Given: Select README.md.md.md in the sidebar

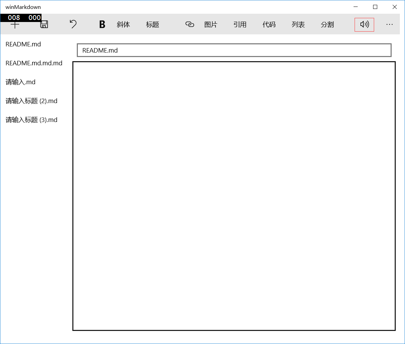Looking at the screenshot, I should tap(34, 63).
